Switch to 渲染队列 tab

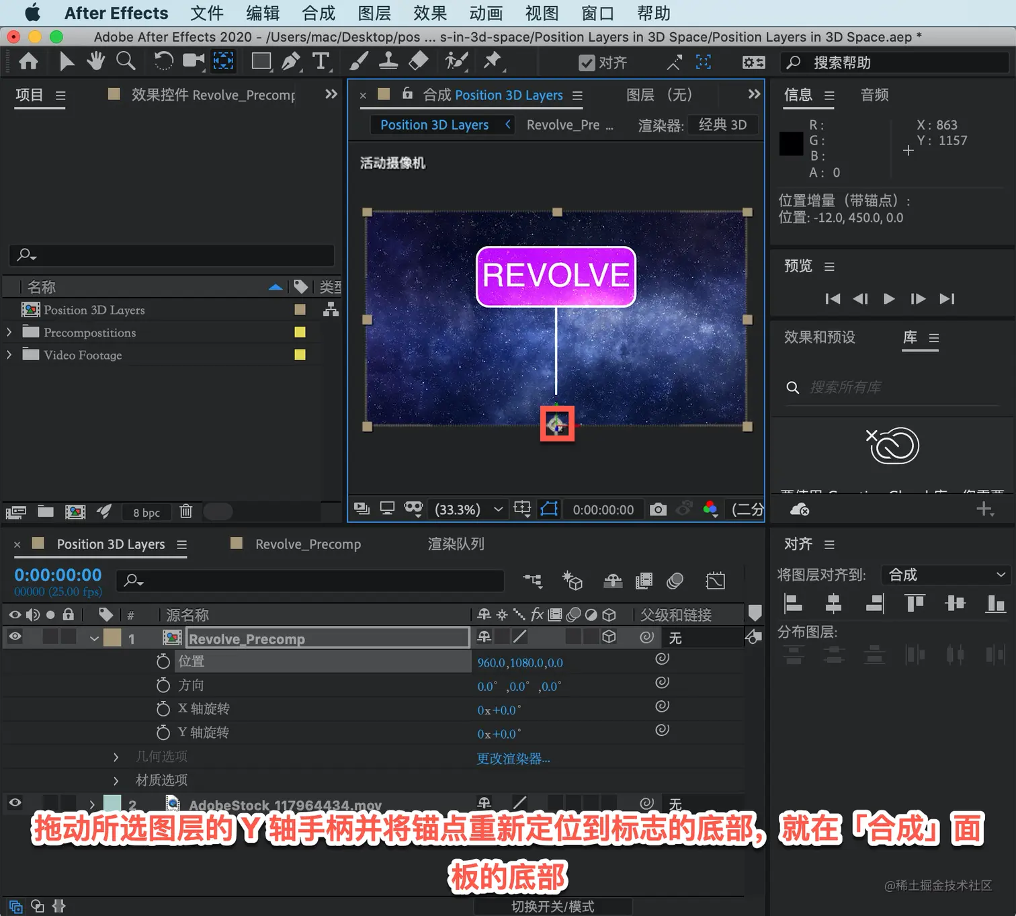click(456, 544)
